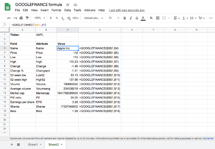
Task: Toggle bold formatting
Action: pos(125,18)
